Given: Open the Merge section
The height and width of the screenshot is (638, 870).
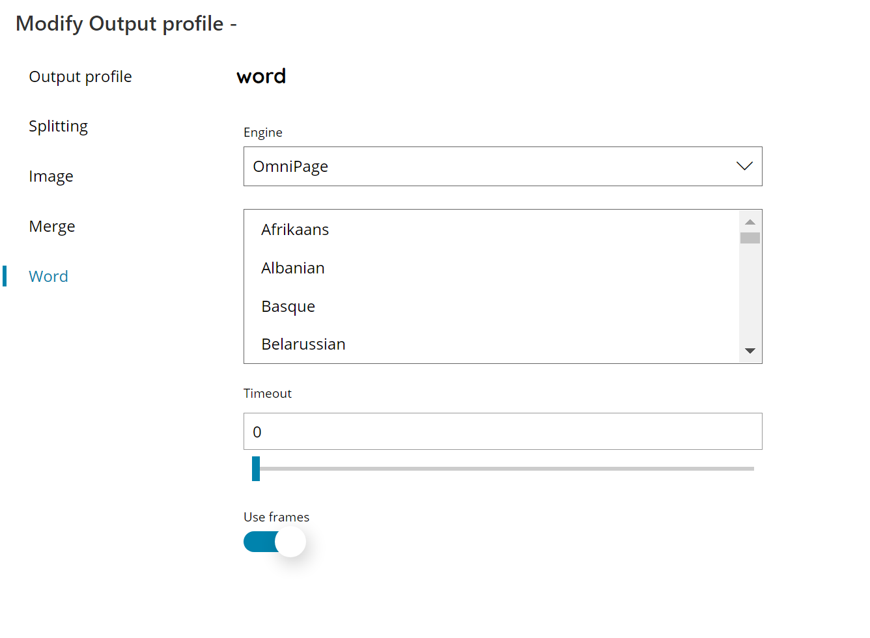Looking at the screenshot, I should 52,227.
